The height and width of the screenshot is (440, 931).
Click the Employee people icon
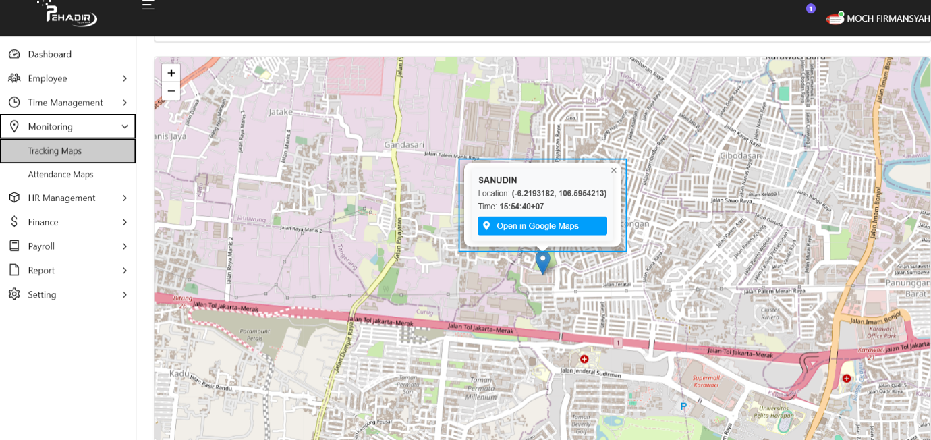pos(14,78)
